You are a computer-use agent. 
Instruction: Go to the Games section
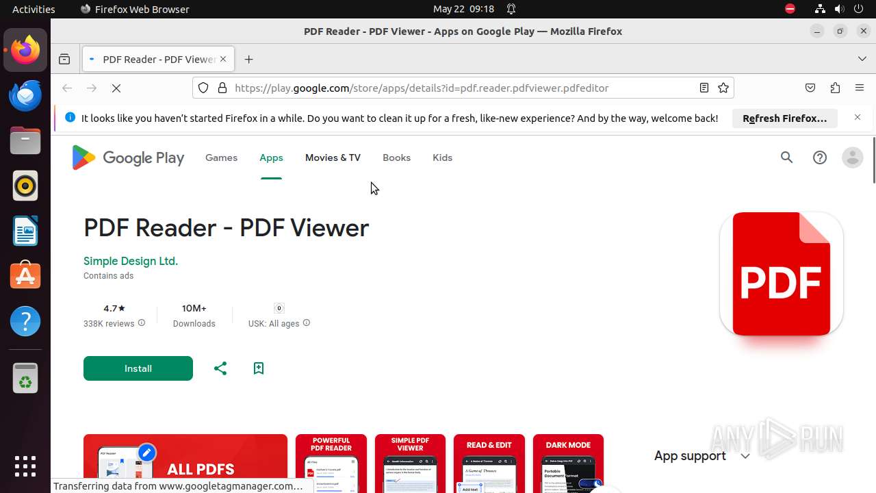click(221, 157)
